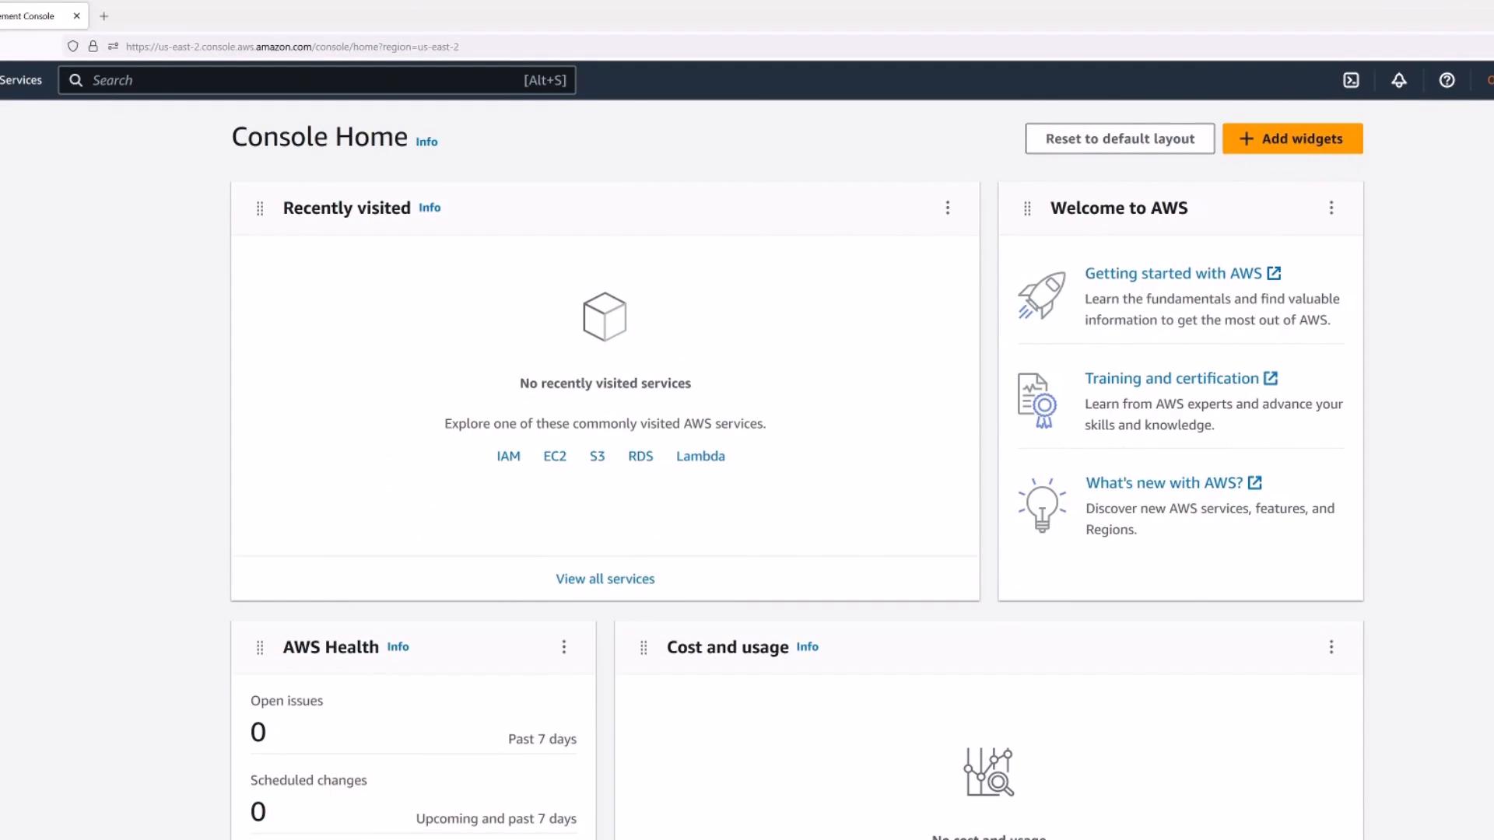The height and width of the screenshot is (840, 1494).
Task: Click View all services link
Action: coord(605,579)
